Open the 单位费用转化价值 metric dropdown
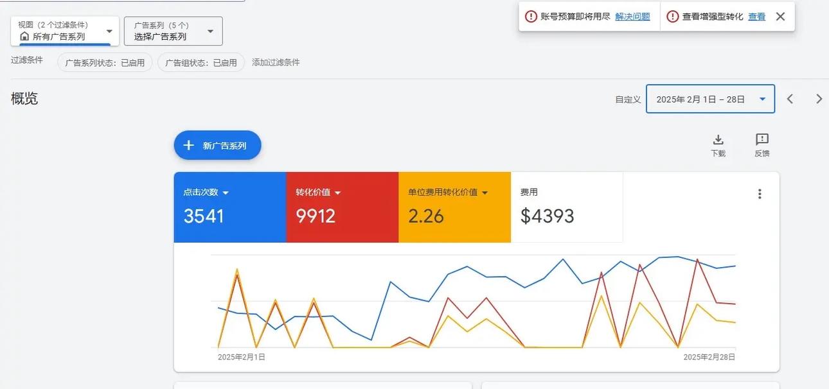Viewport: 829px width, 389px height. click(484, 191)
